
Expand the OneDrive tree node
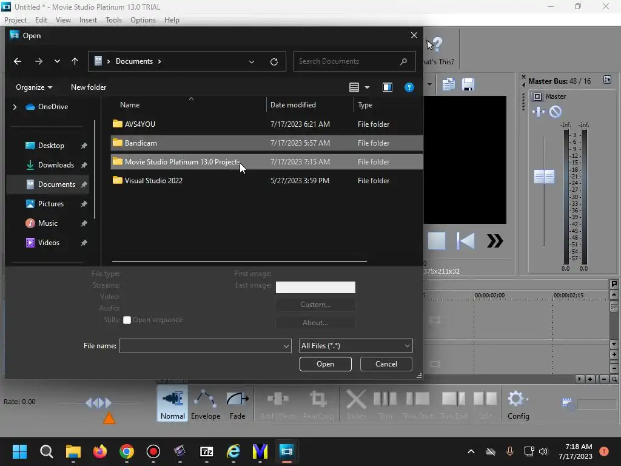pyautogui.click(x=15, y=107)
